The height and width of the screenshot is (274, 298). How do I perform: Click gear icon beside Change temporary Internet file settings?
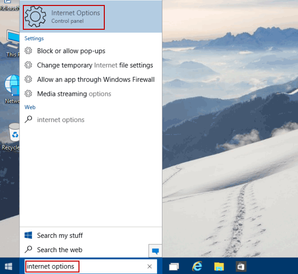[x=28, y=65]
